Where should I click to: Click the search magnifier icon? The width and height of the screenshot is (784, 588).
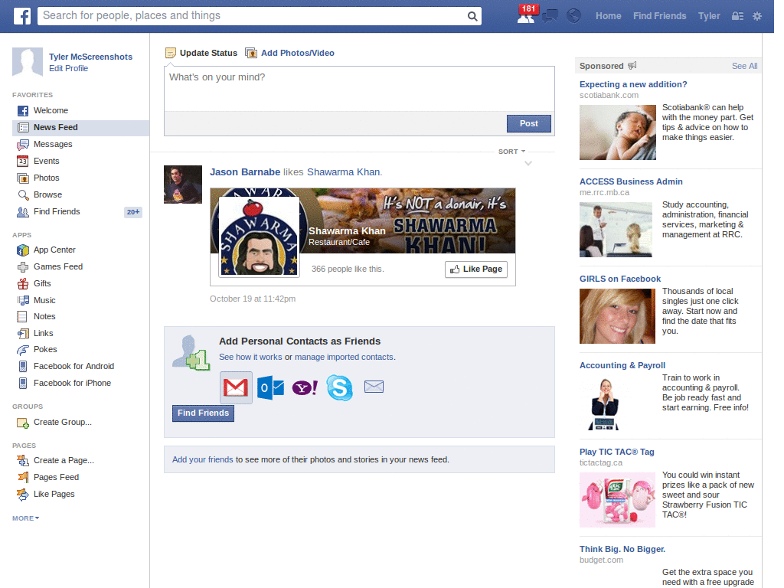coord(472,16)
